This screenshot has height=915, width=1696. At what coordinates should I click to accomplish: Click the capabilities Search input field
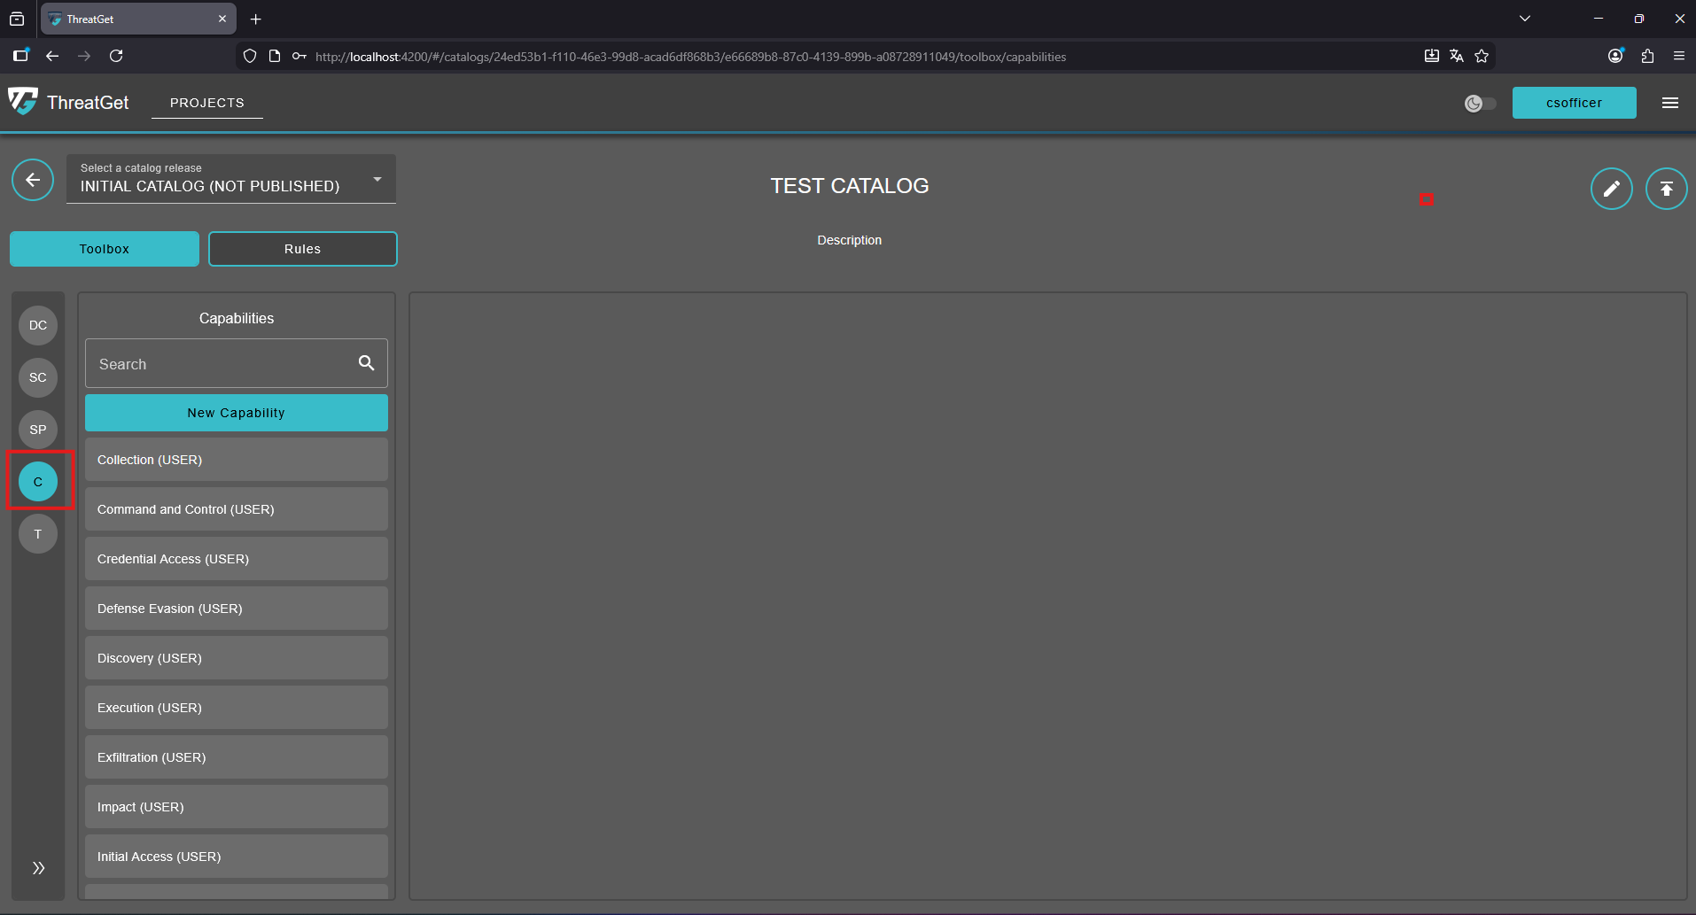222,364
